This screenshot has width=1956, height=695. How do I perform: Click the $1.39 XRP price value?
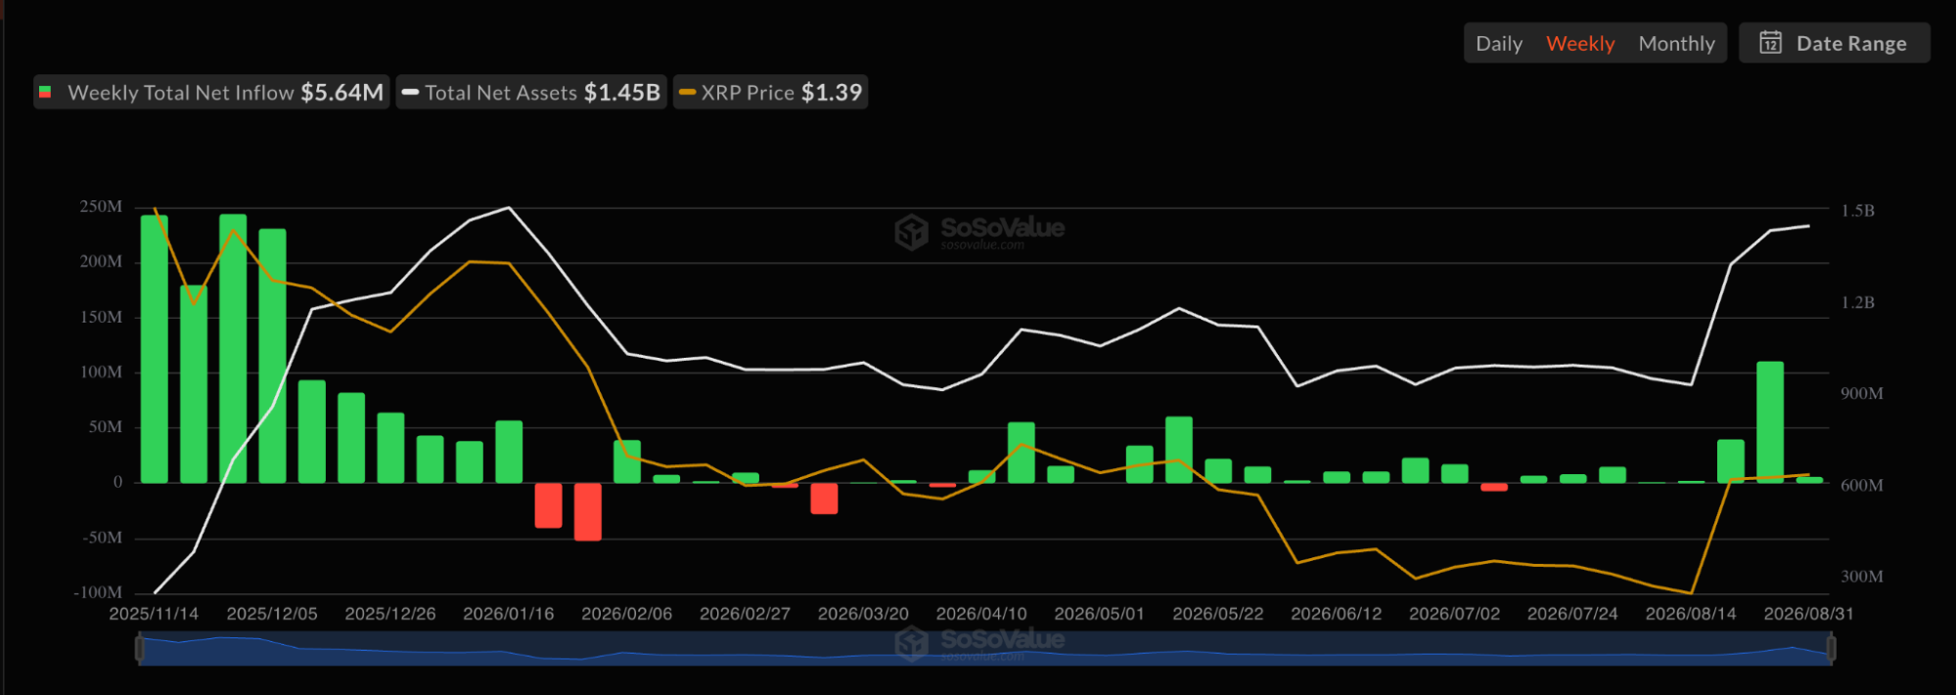pos(832,93)
